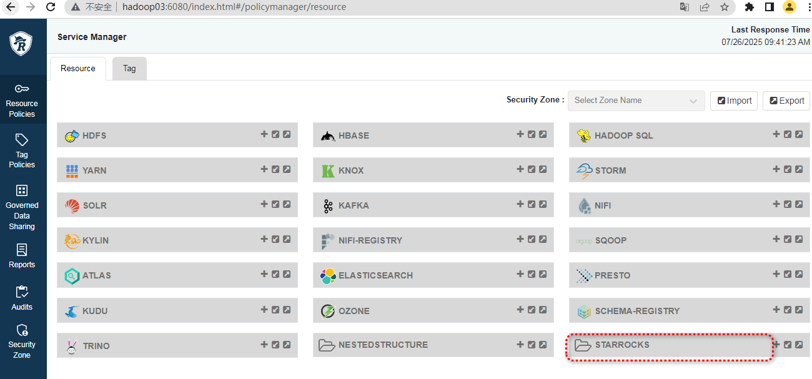
Task: Click the import icon in ATLAS row
Action: [x=275, y=274]
